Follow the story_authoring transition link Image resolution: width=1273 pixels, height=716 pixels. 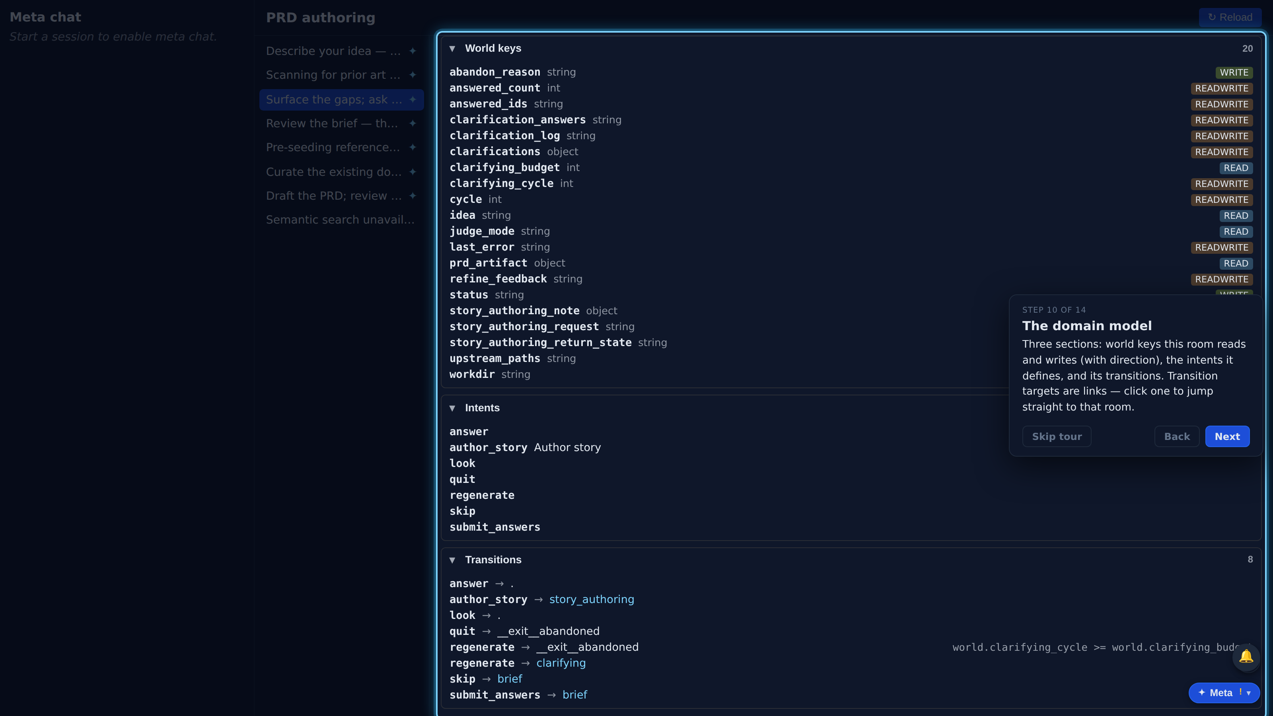[x=592, y=599]
